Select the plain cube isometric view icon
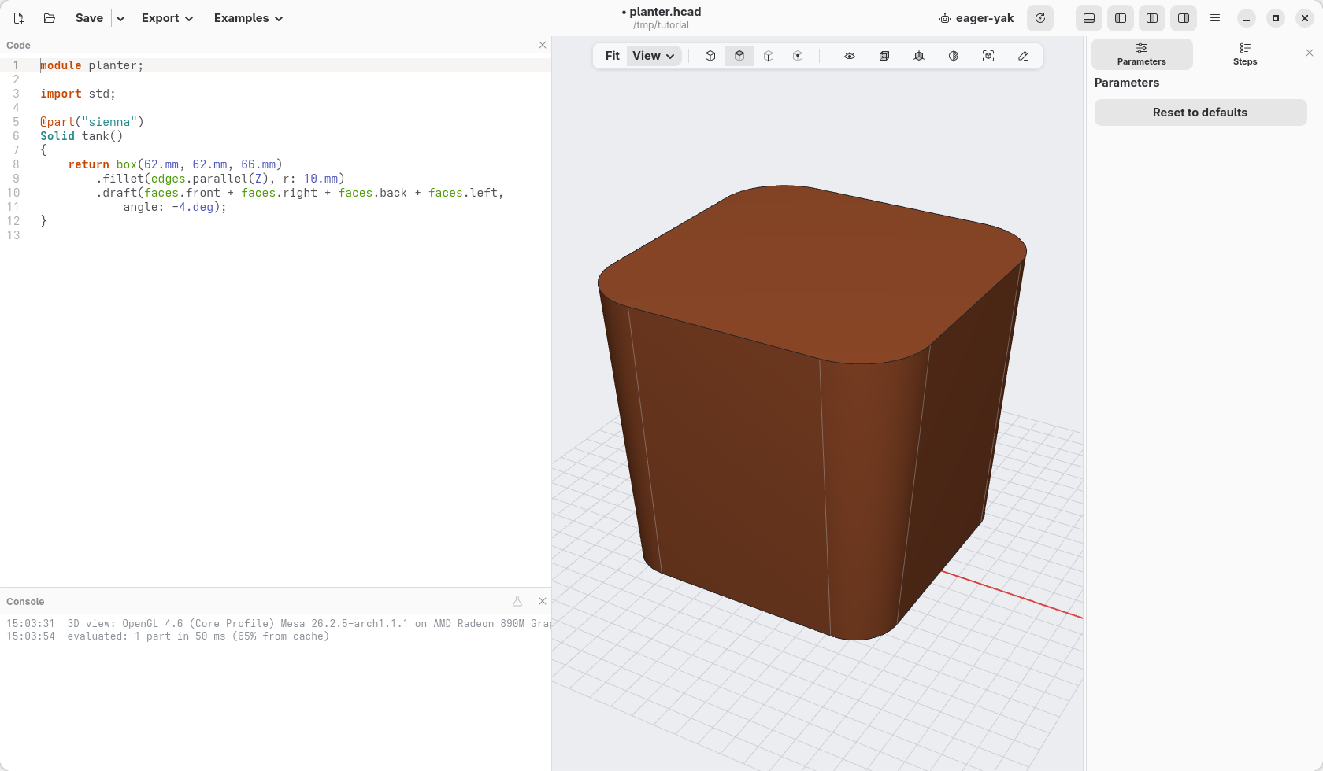This screenshot has width=1323, height=771. (710, 56)
